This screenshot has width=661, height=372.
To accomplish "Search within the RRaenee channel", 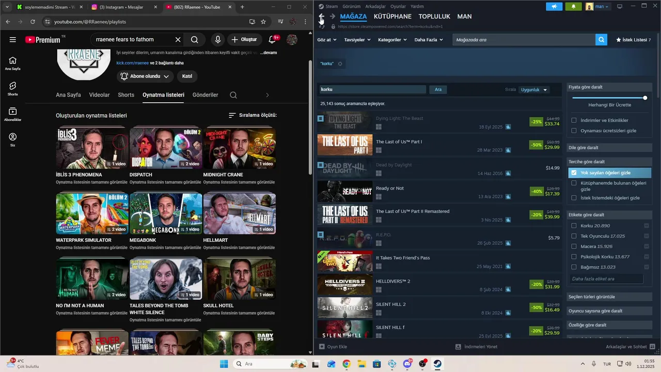I will [x=233, y=95].
